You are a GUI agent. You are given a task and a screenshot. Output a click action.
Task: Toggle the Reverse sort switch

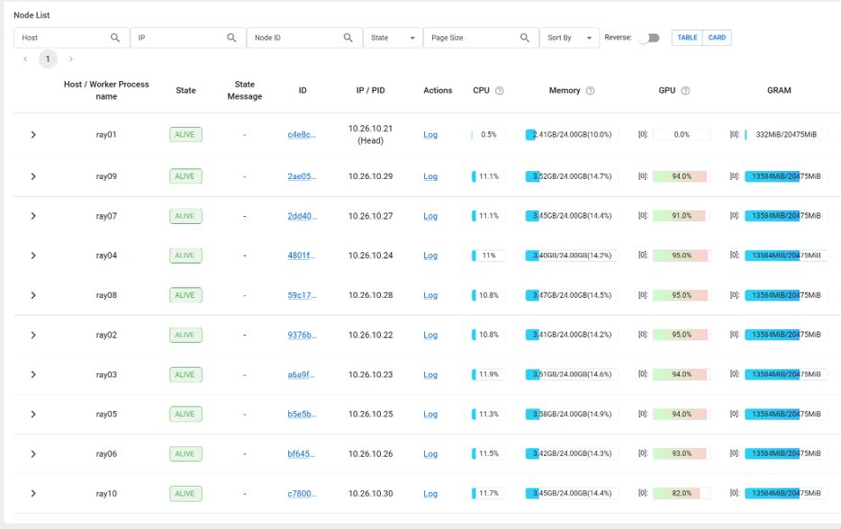[x=648, y=38]
